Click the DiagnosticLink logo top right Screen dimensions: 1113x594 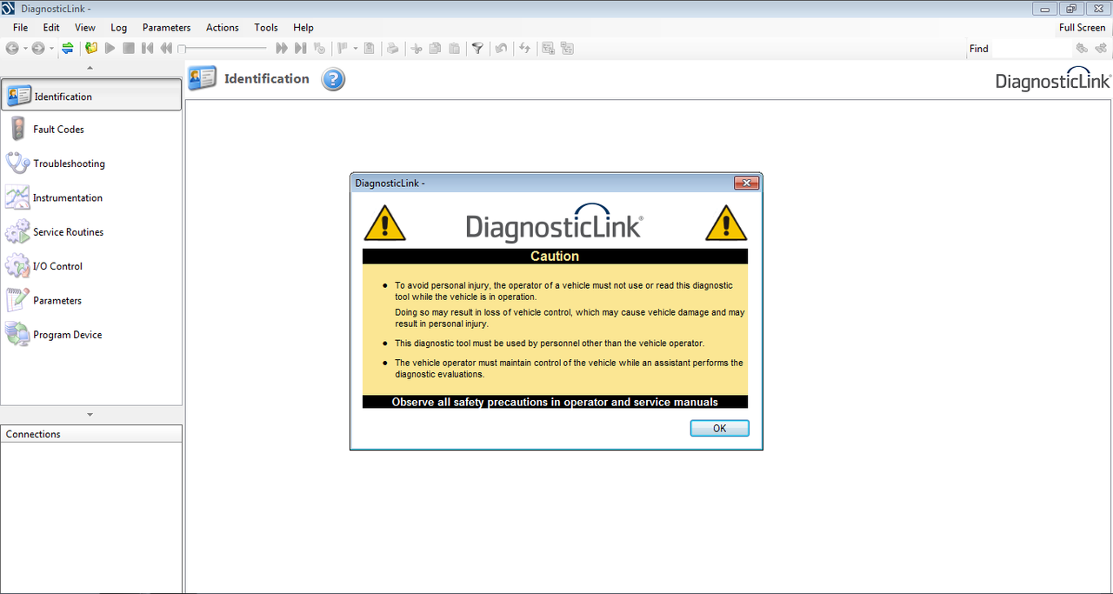point(1053,78)
